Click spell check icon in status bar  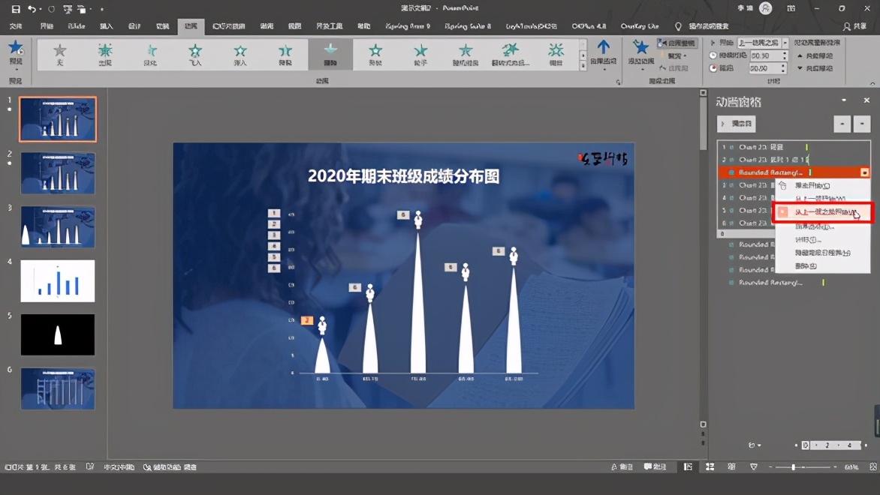(90, 466)
